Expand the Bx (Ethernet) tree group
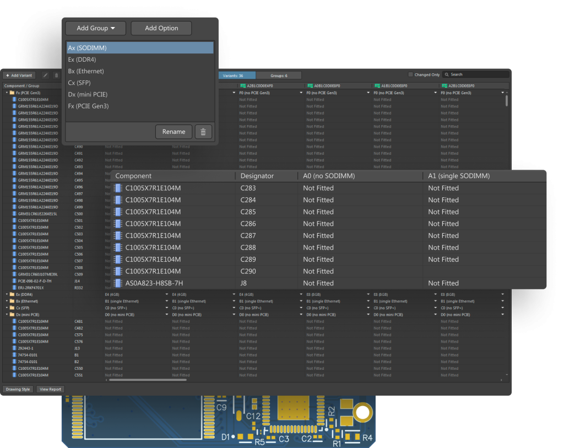Viewport: 564px width, 448px height. (7, 301)
